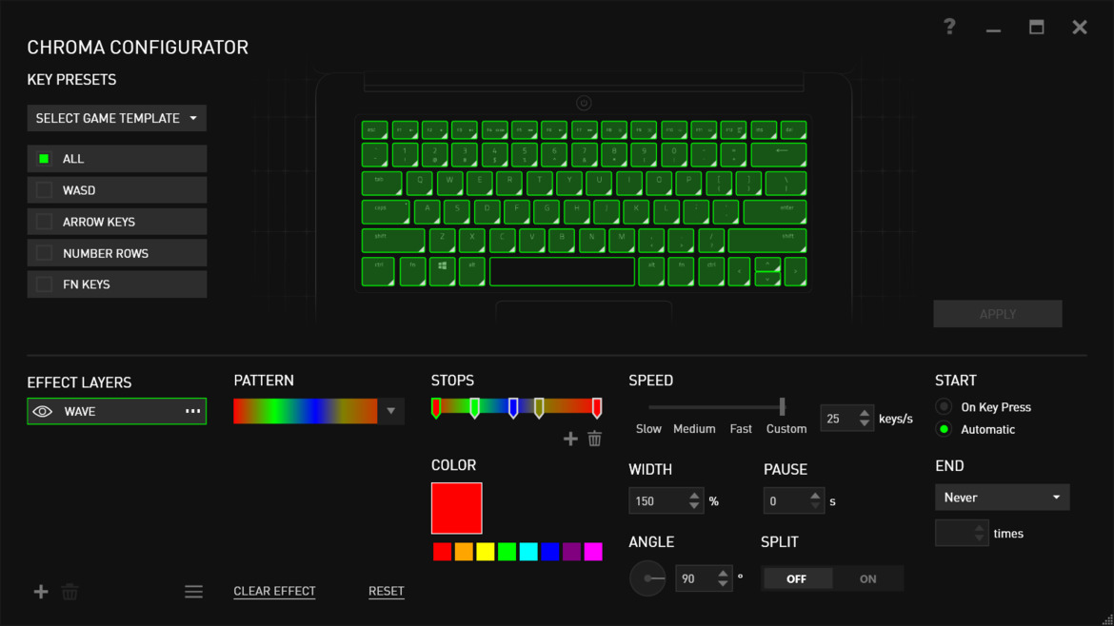The height and width of the screenshot is (626, 1114).
Task: Open the Select Game Template dropdown
Action: point(117,119)
